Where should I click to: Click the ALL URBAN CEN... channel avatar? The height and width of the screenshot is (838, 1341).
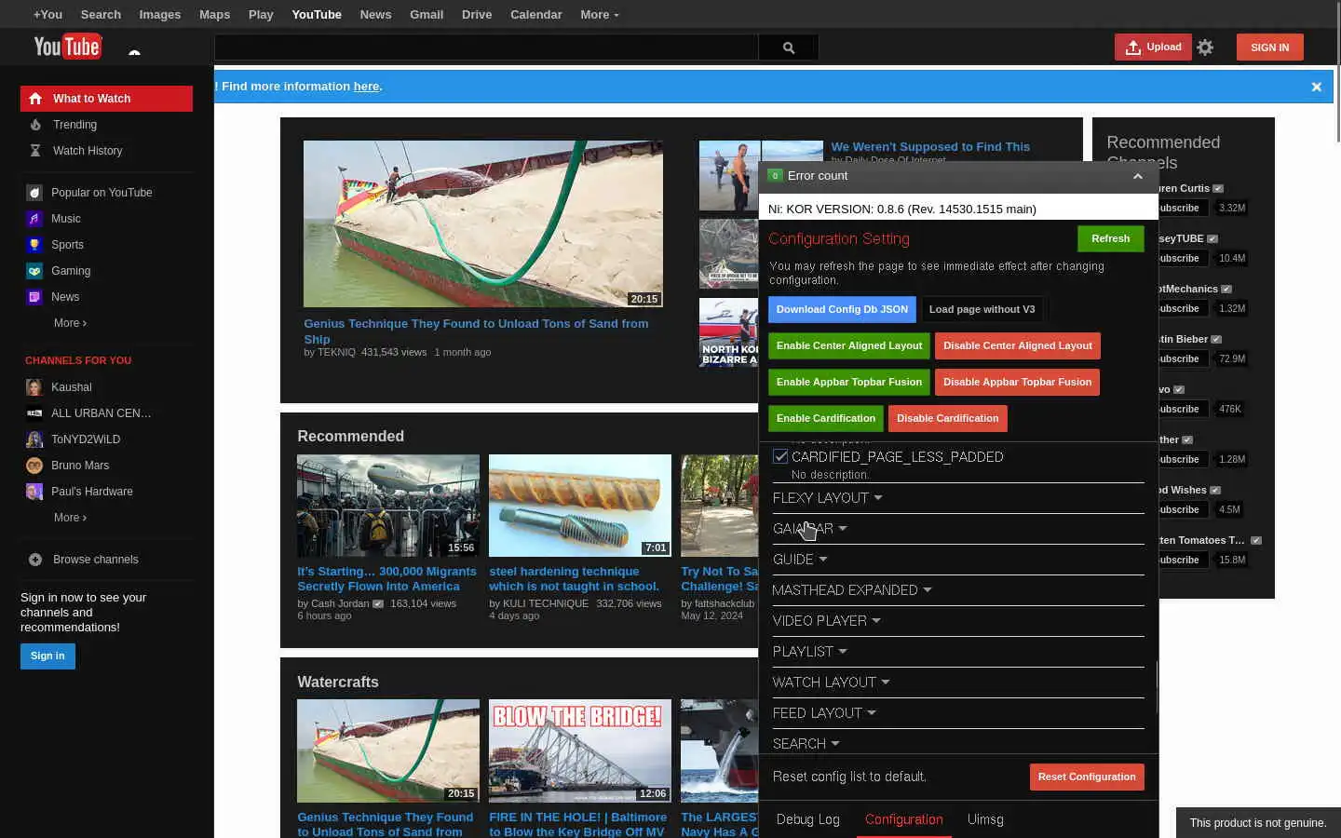click(x=34, y=413)
